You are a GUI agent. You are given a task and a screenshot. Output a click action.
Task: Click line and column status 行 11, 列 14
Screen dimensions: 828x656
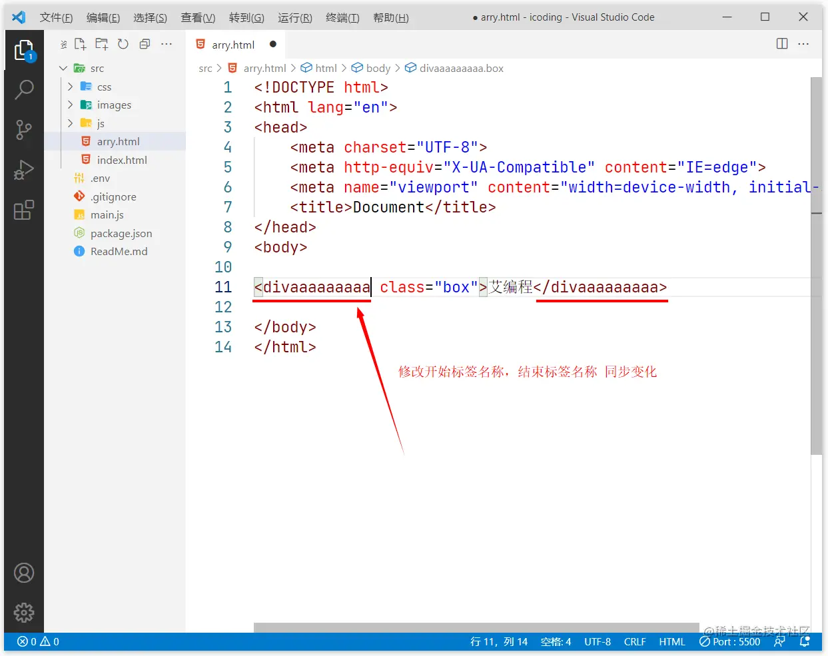click(x=499, y=641)
